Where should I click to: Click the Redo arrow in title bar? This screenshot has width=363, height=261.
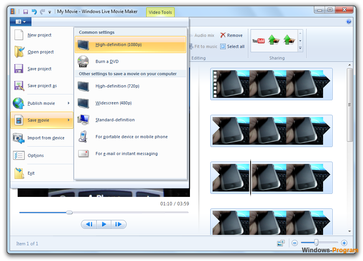tap(42, 12)
